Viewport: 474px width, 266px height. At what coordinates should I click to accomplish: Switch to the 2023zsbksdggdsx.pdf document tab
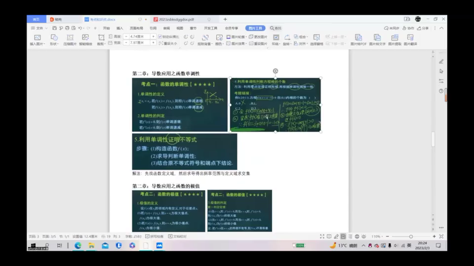176,19
